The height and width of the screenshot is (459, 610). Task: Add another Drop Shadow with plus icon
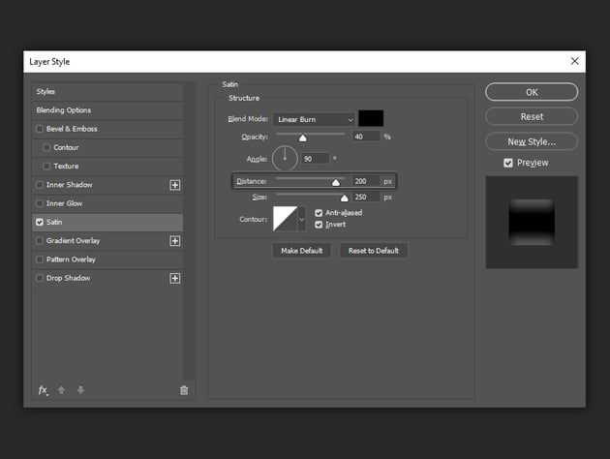[x=175, y=278]
